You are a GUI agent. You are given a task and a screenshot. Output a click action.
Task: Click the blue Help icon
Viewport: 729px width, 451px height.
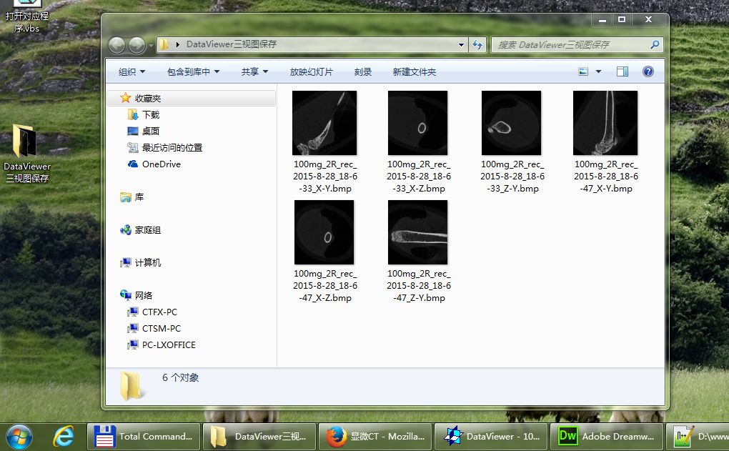click(x=648, y=71)
